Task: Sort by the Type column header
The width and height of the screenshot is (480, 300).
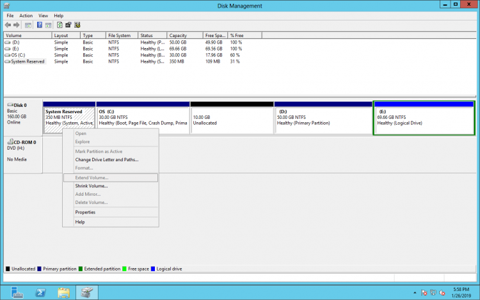Action: [x=93, y=35]
